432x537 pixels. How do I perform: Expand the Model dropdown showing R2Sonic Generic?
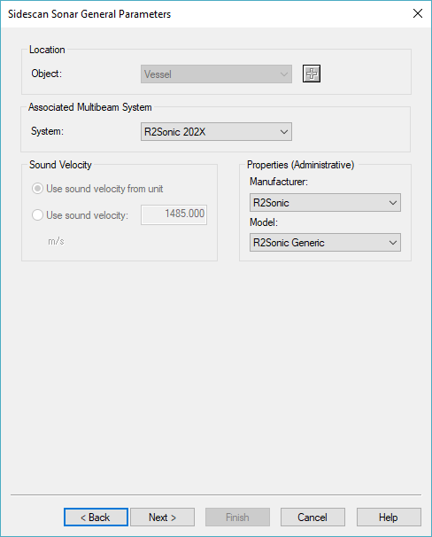[325, 243]
